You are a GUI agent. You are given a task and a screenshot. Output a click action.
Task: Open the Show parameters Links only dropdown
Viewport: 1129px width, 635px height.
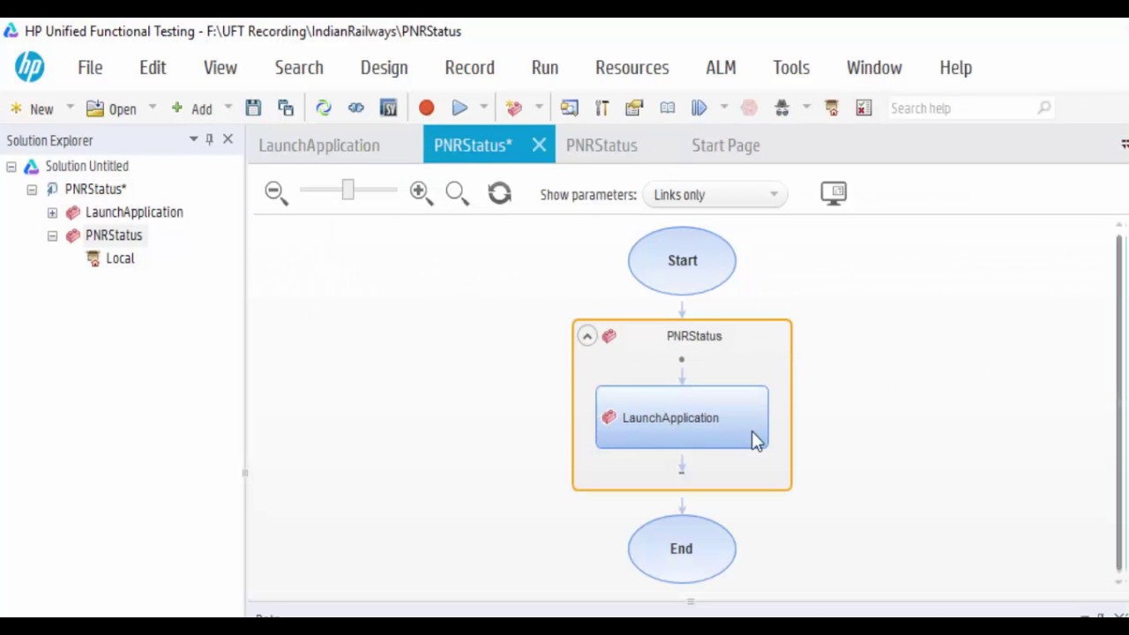tap(715, 195)
